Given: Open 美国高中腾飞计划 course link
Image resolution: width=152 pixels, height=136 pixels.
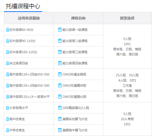Looking at the screenshot, I should click(75, 130).
